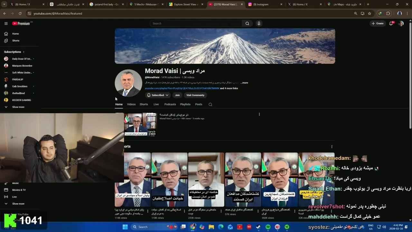
Task: Open File Explorer from taskbar
Action: click(x=211, y=227)
